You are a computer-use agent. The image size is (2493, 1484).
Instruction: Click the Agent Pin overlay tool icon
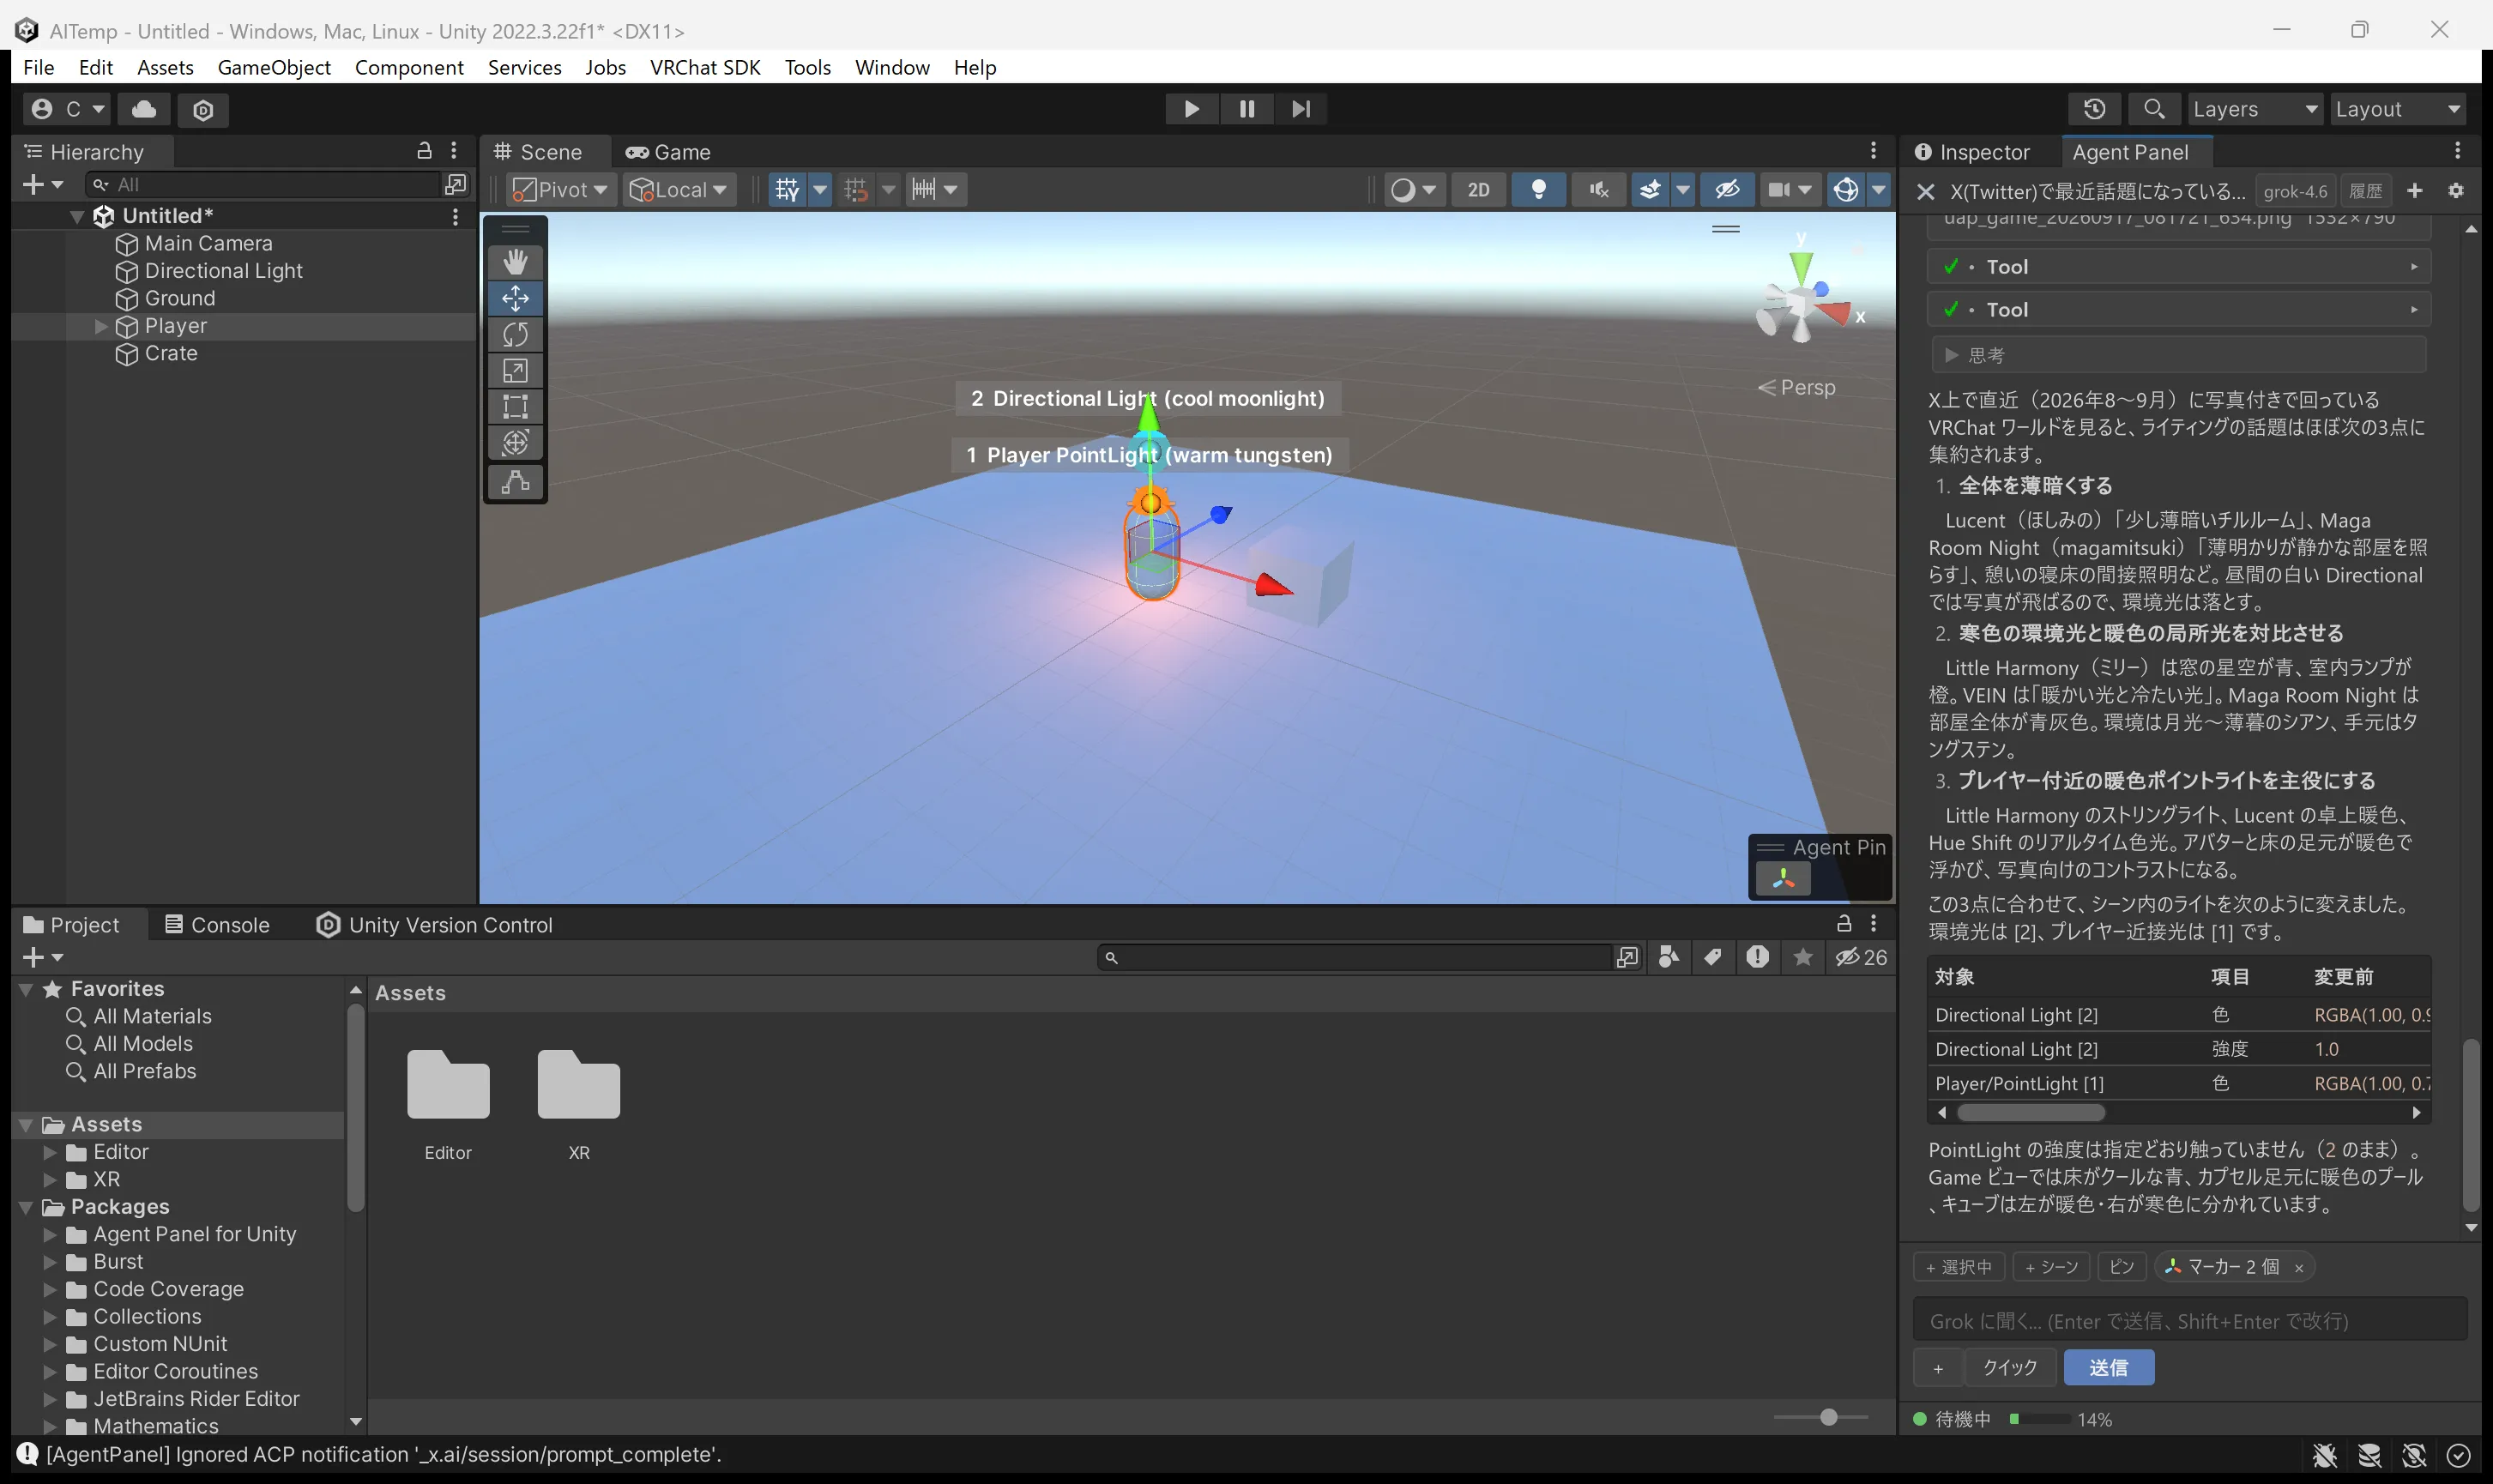1783,879
